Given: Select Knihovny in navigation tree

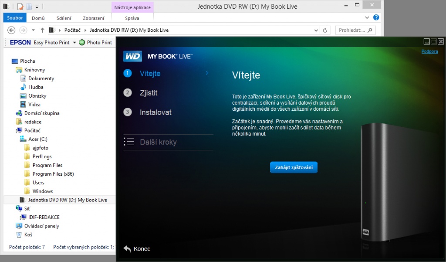Looking at the screenshot, I should [34, 70].
